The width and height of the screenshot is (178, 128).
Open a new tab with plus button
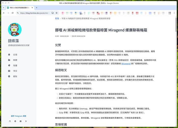tap(36, 8)
